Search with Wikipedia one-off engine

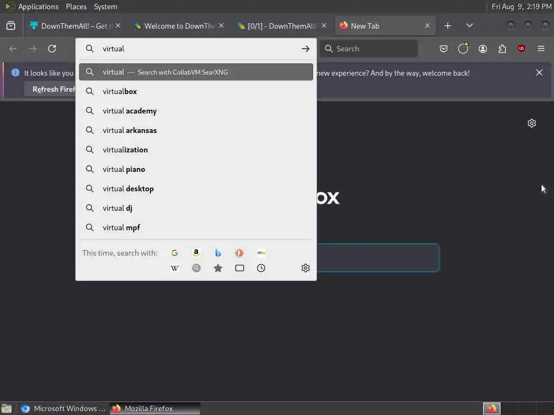pyautogui.click(x=175, y=268)
